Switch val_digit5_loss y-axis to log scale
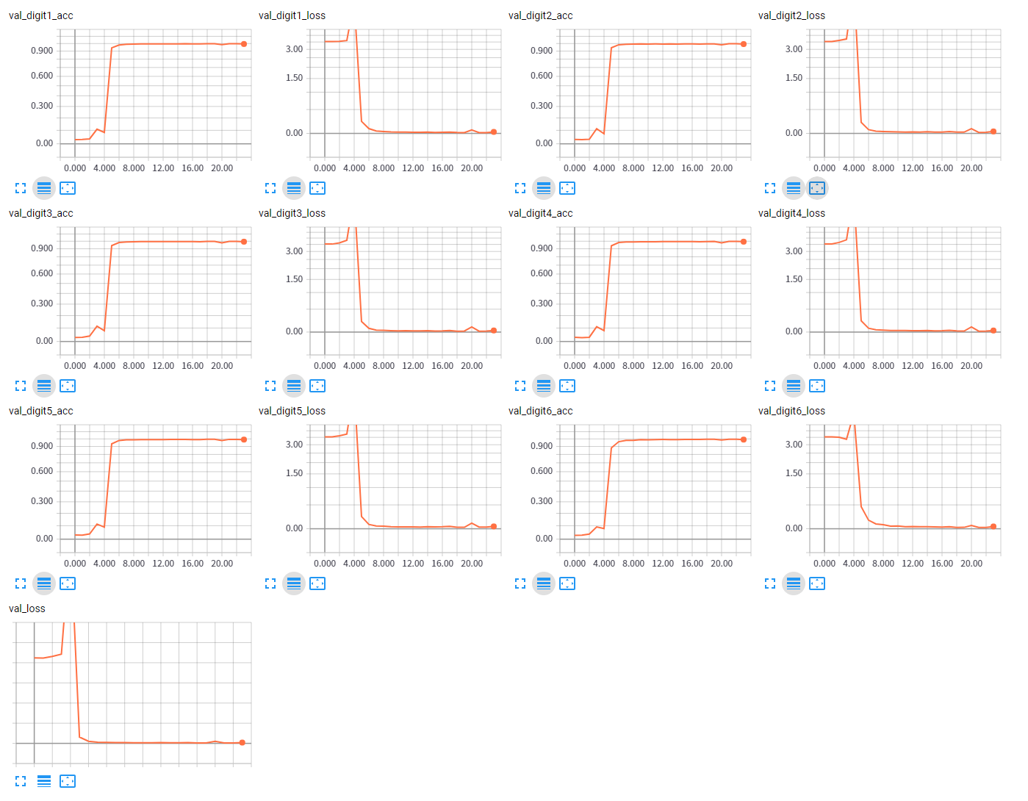 pyautogui.click(x=294, y=583)
